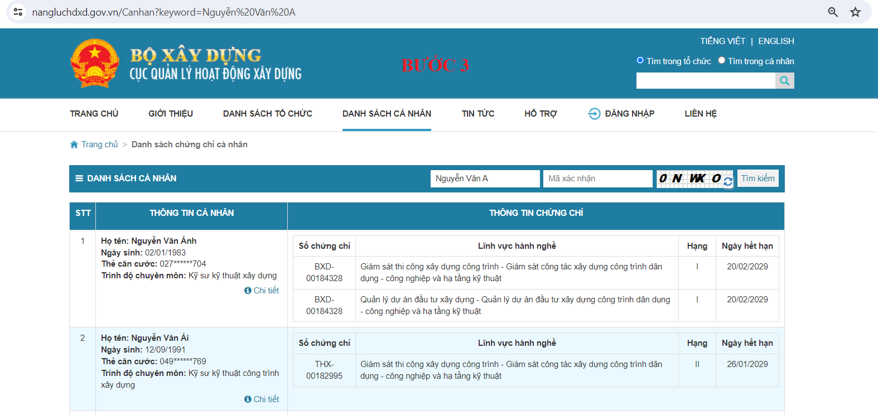
Task: Open the 'Đăng nhập' login menu item
Action: click(x=621, y=114)
